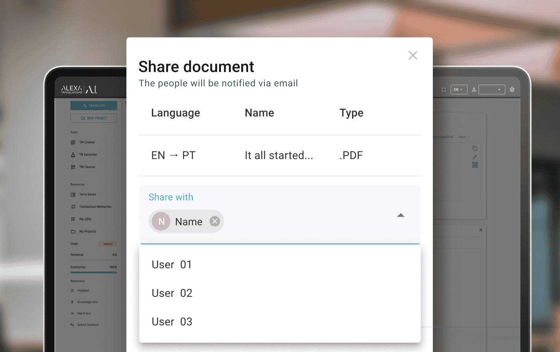
Task: Click the N avatar in Name chip
Action: [x=161, y=221]
